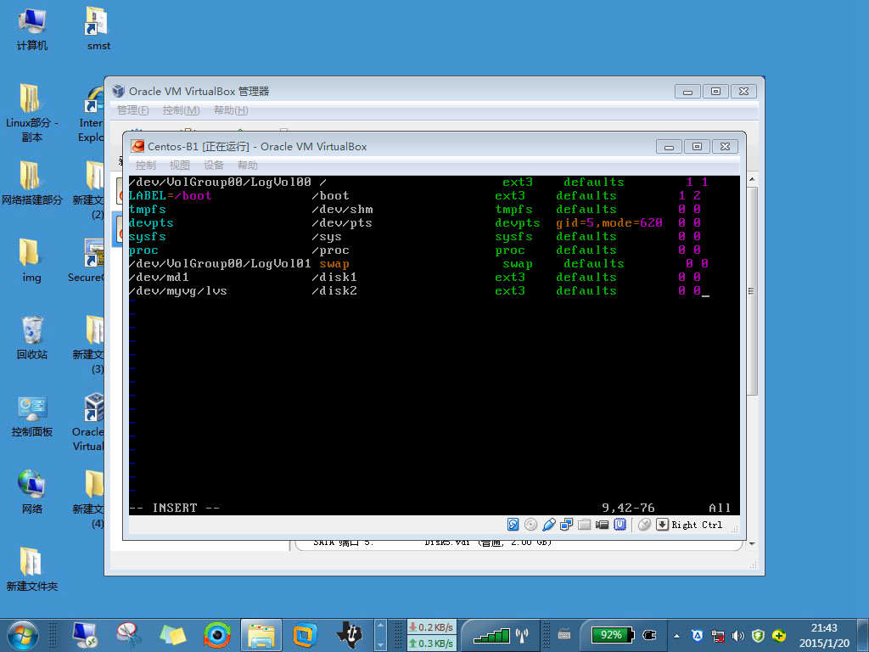869x652 pixels.
Task: Click the taskbar toolbar down arrow
Action: click(x=380, y=646)
